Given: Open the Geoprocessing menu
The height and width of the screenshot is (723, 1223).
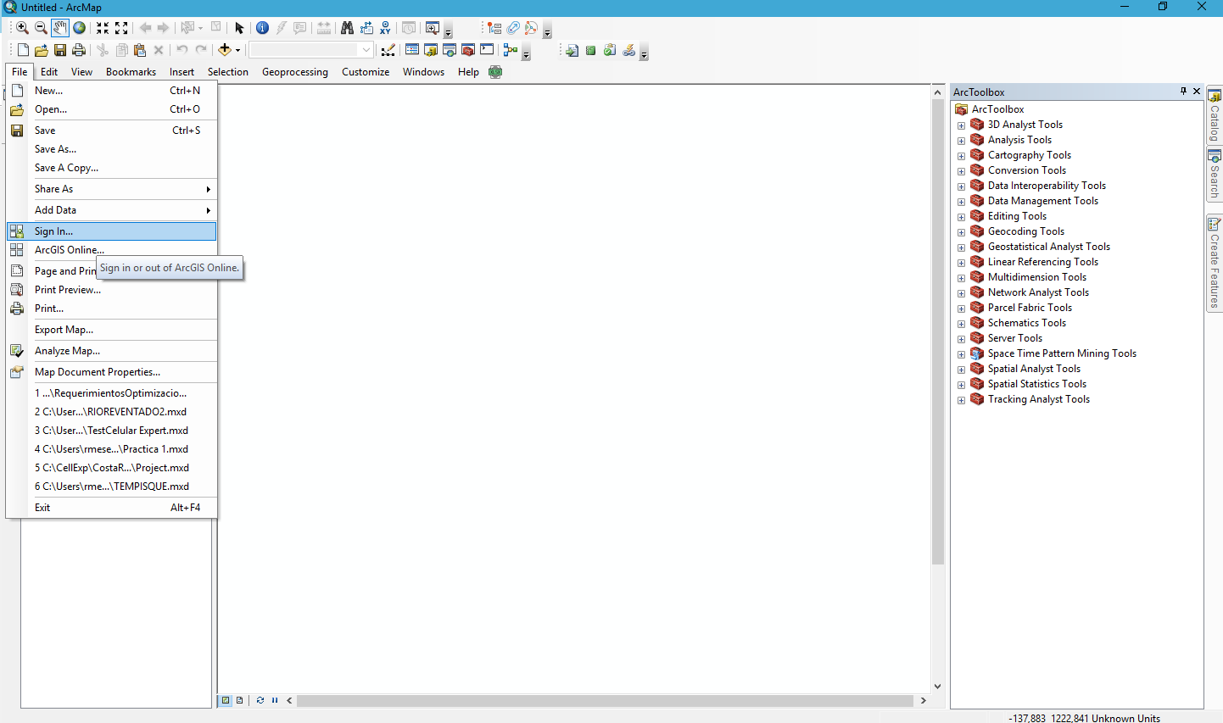Looking at the screenshot, I should [x=295, y=72].
